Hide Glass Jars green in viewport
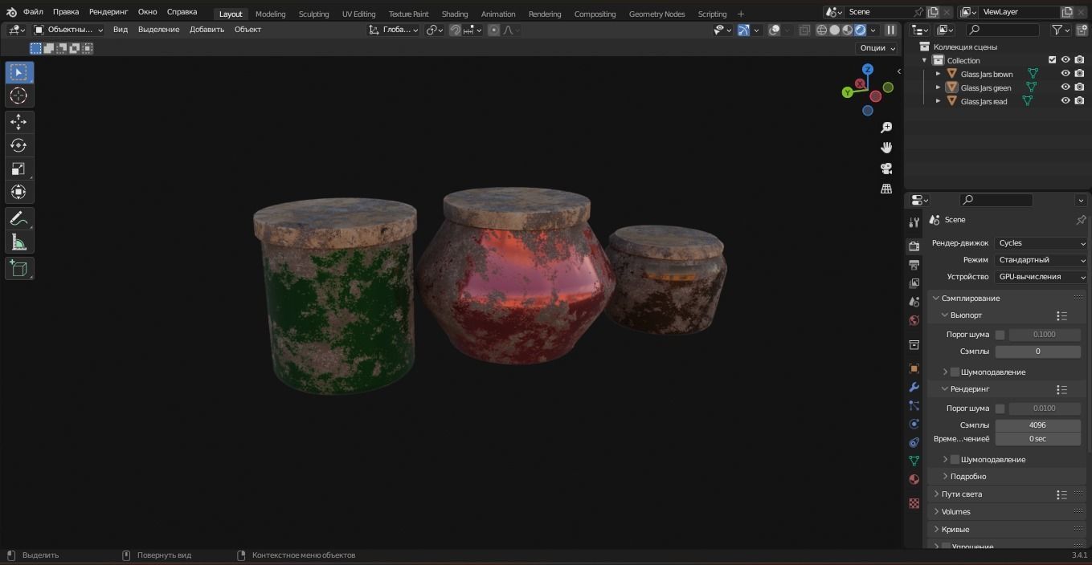Viewport: 1092px width, 565px height. pos(1065,87)
